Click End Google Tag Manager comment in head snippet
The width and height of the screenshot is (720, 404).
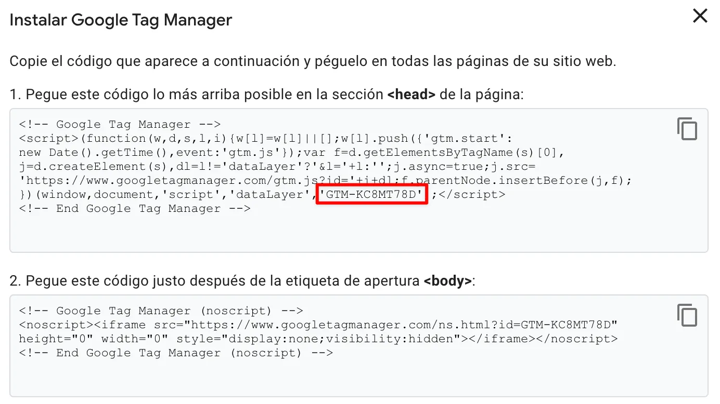click(135, 208)
